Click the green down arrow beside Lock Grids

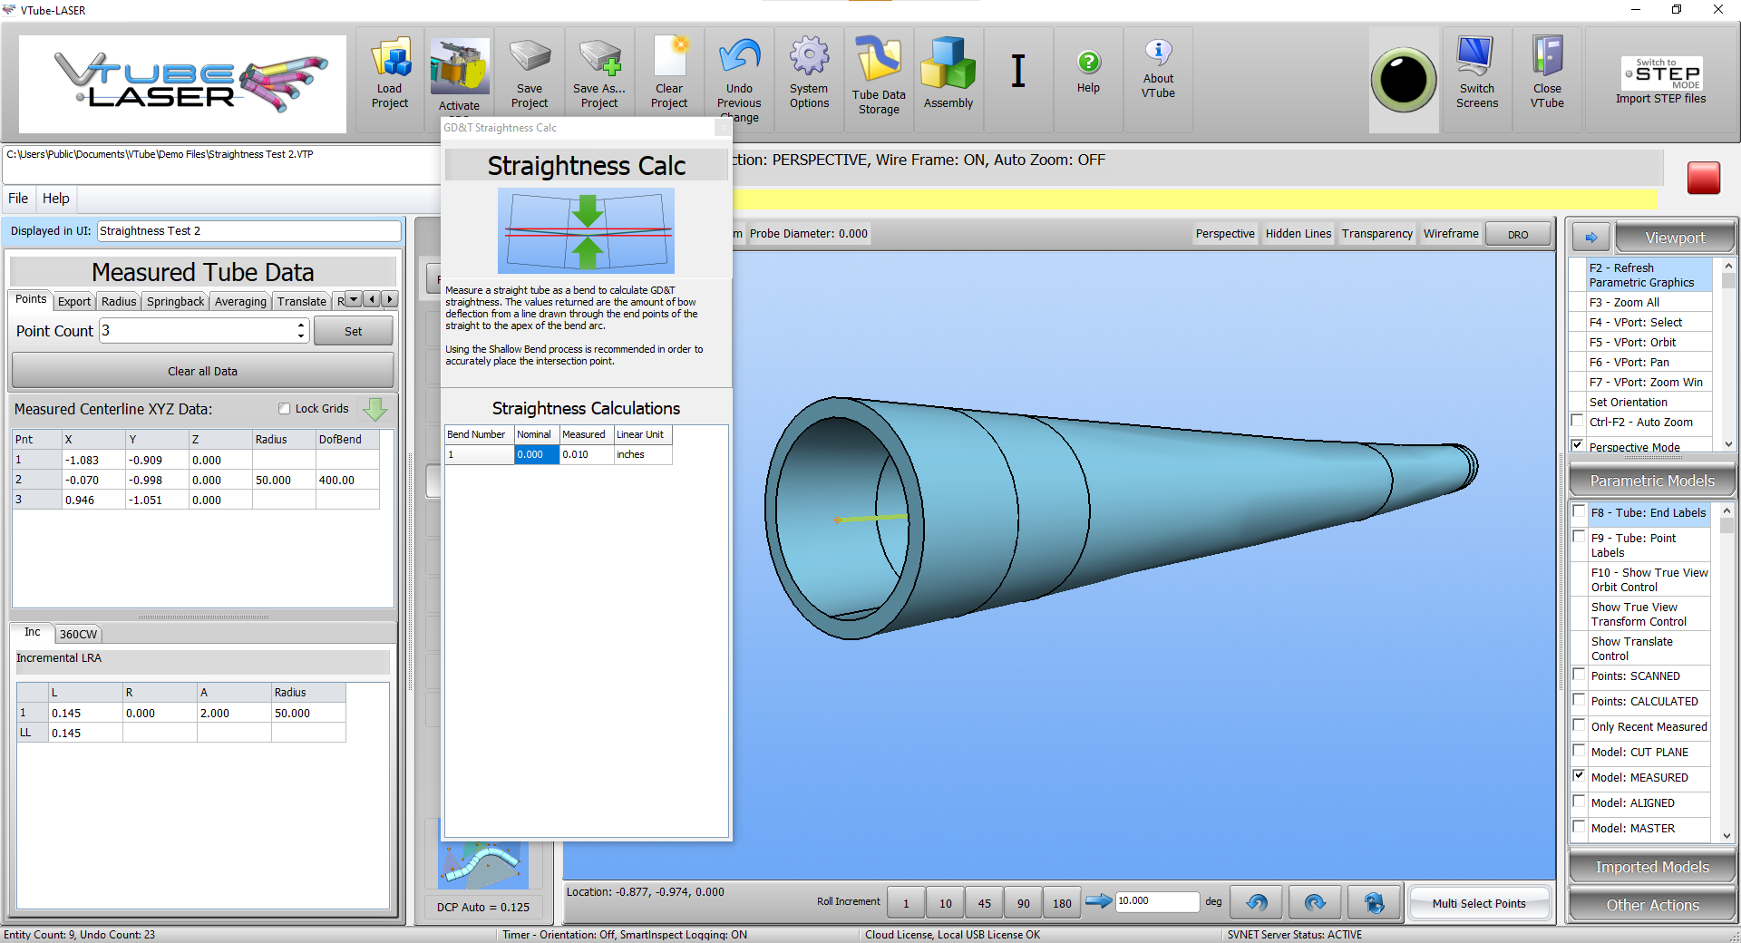point(374,409)
